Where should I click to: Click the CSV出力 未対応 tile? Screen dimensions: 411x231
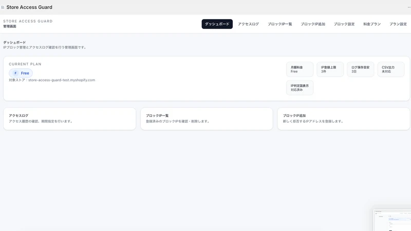(x=391, y=69)
